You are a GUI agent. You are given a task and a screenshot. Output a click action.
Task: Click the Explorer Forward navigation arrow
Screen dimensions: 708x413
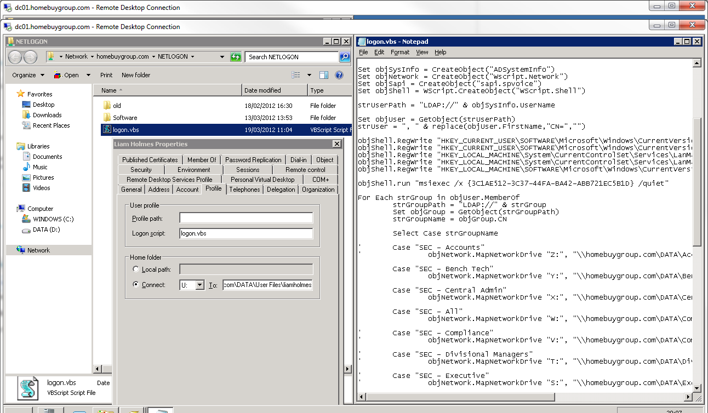click(x=31, y=57)
